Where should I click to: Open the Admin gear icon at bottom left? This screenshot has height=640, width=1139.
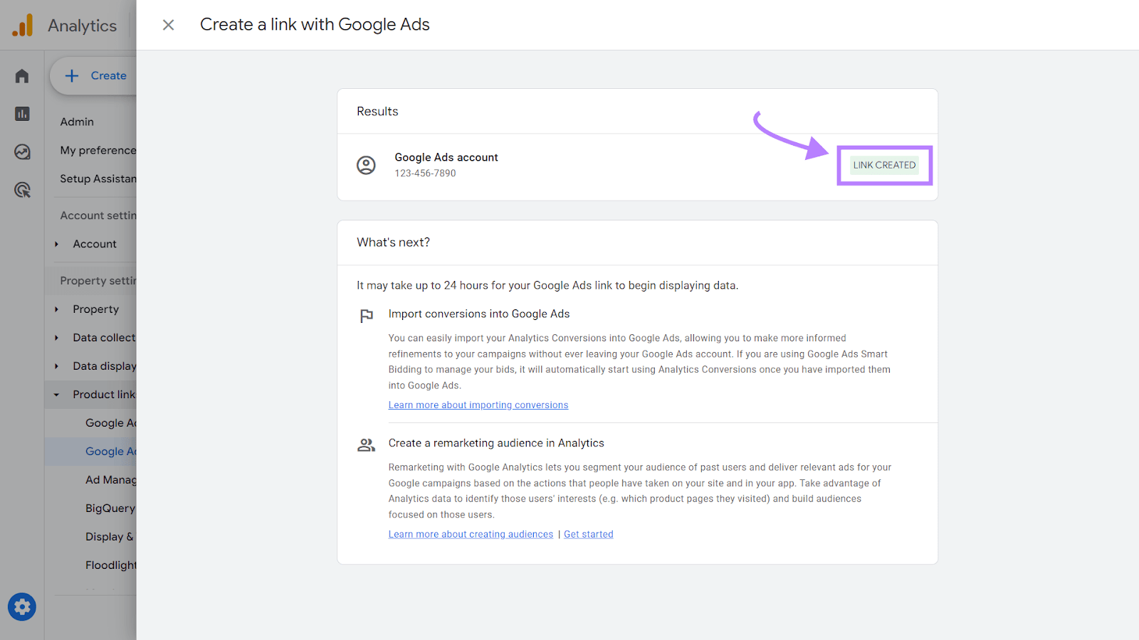point(21,607)
